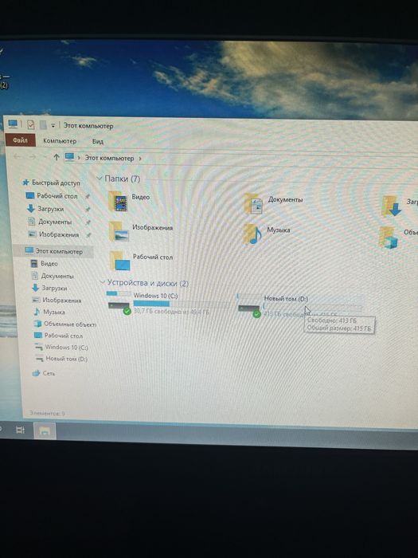The width and height of the screenshot is (418, 558).
Task: Click the pin icon beside Рабочий стол
Action: (87, 196)
